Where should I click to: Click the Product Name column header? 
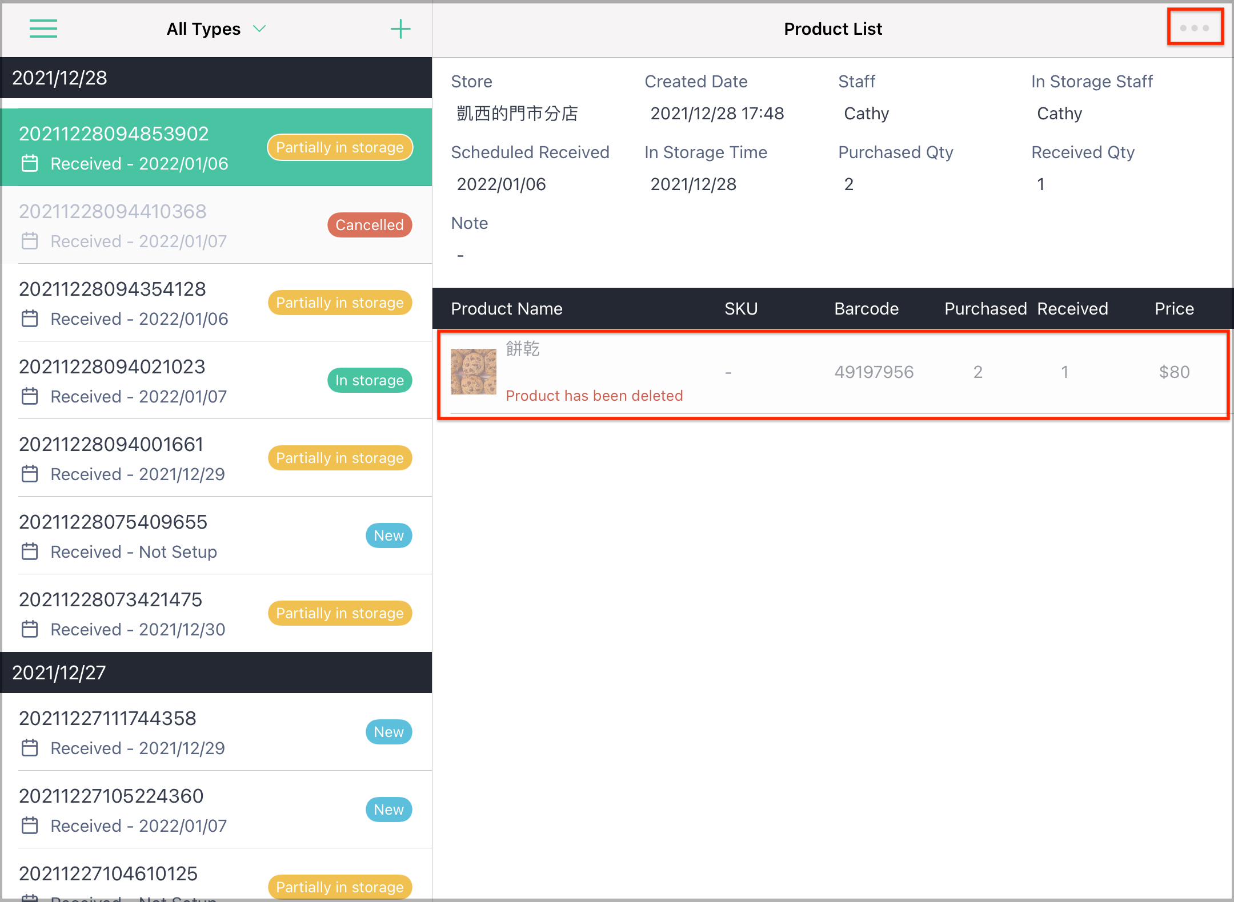(507, 309)
